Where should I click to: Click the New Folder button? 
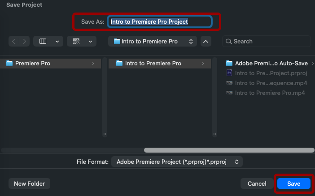pos(29,183)
